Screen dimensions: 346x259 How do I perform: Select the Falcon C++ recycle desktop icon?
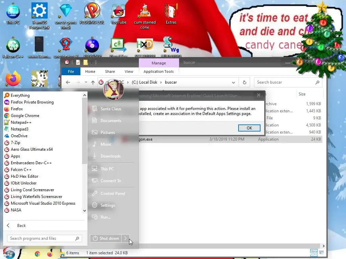(x=13, y=47)
